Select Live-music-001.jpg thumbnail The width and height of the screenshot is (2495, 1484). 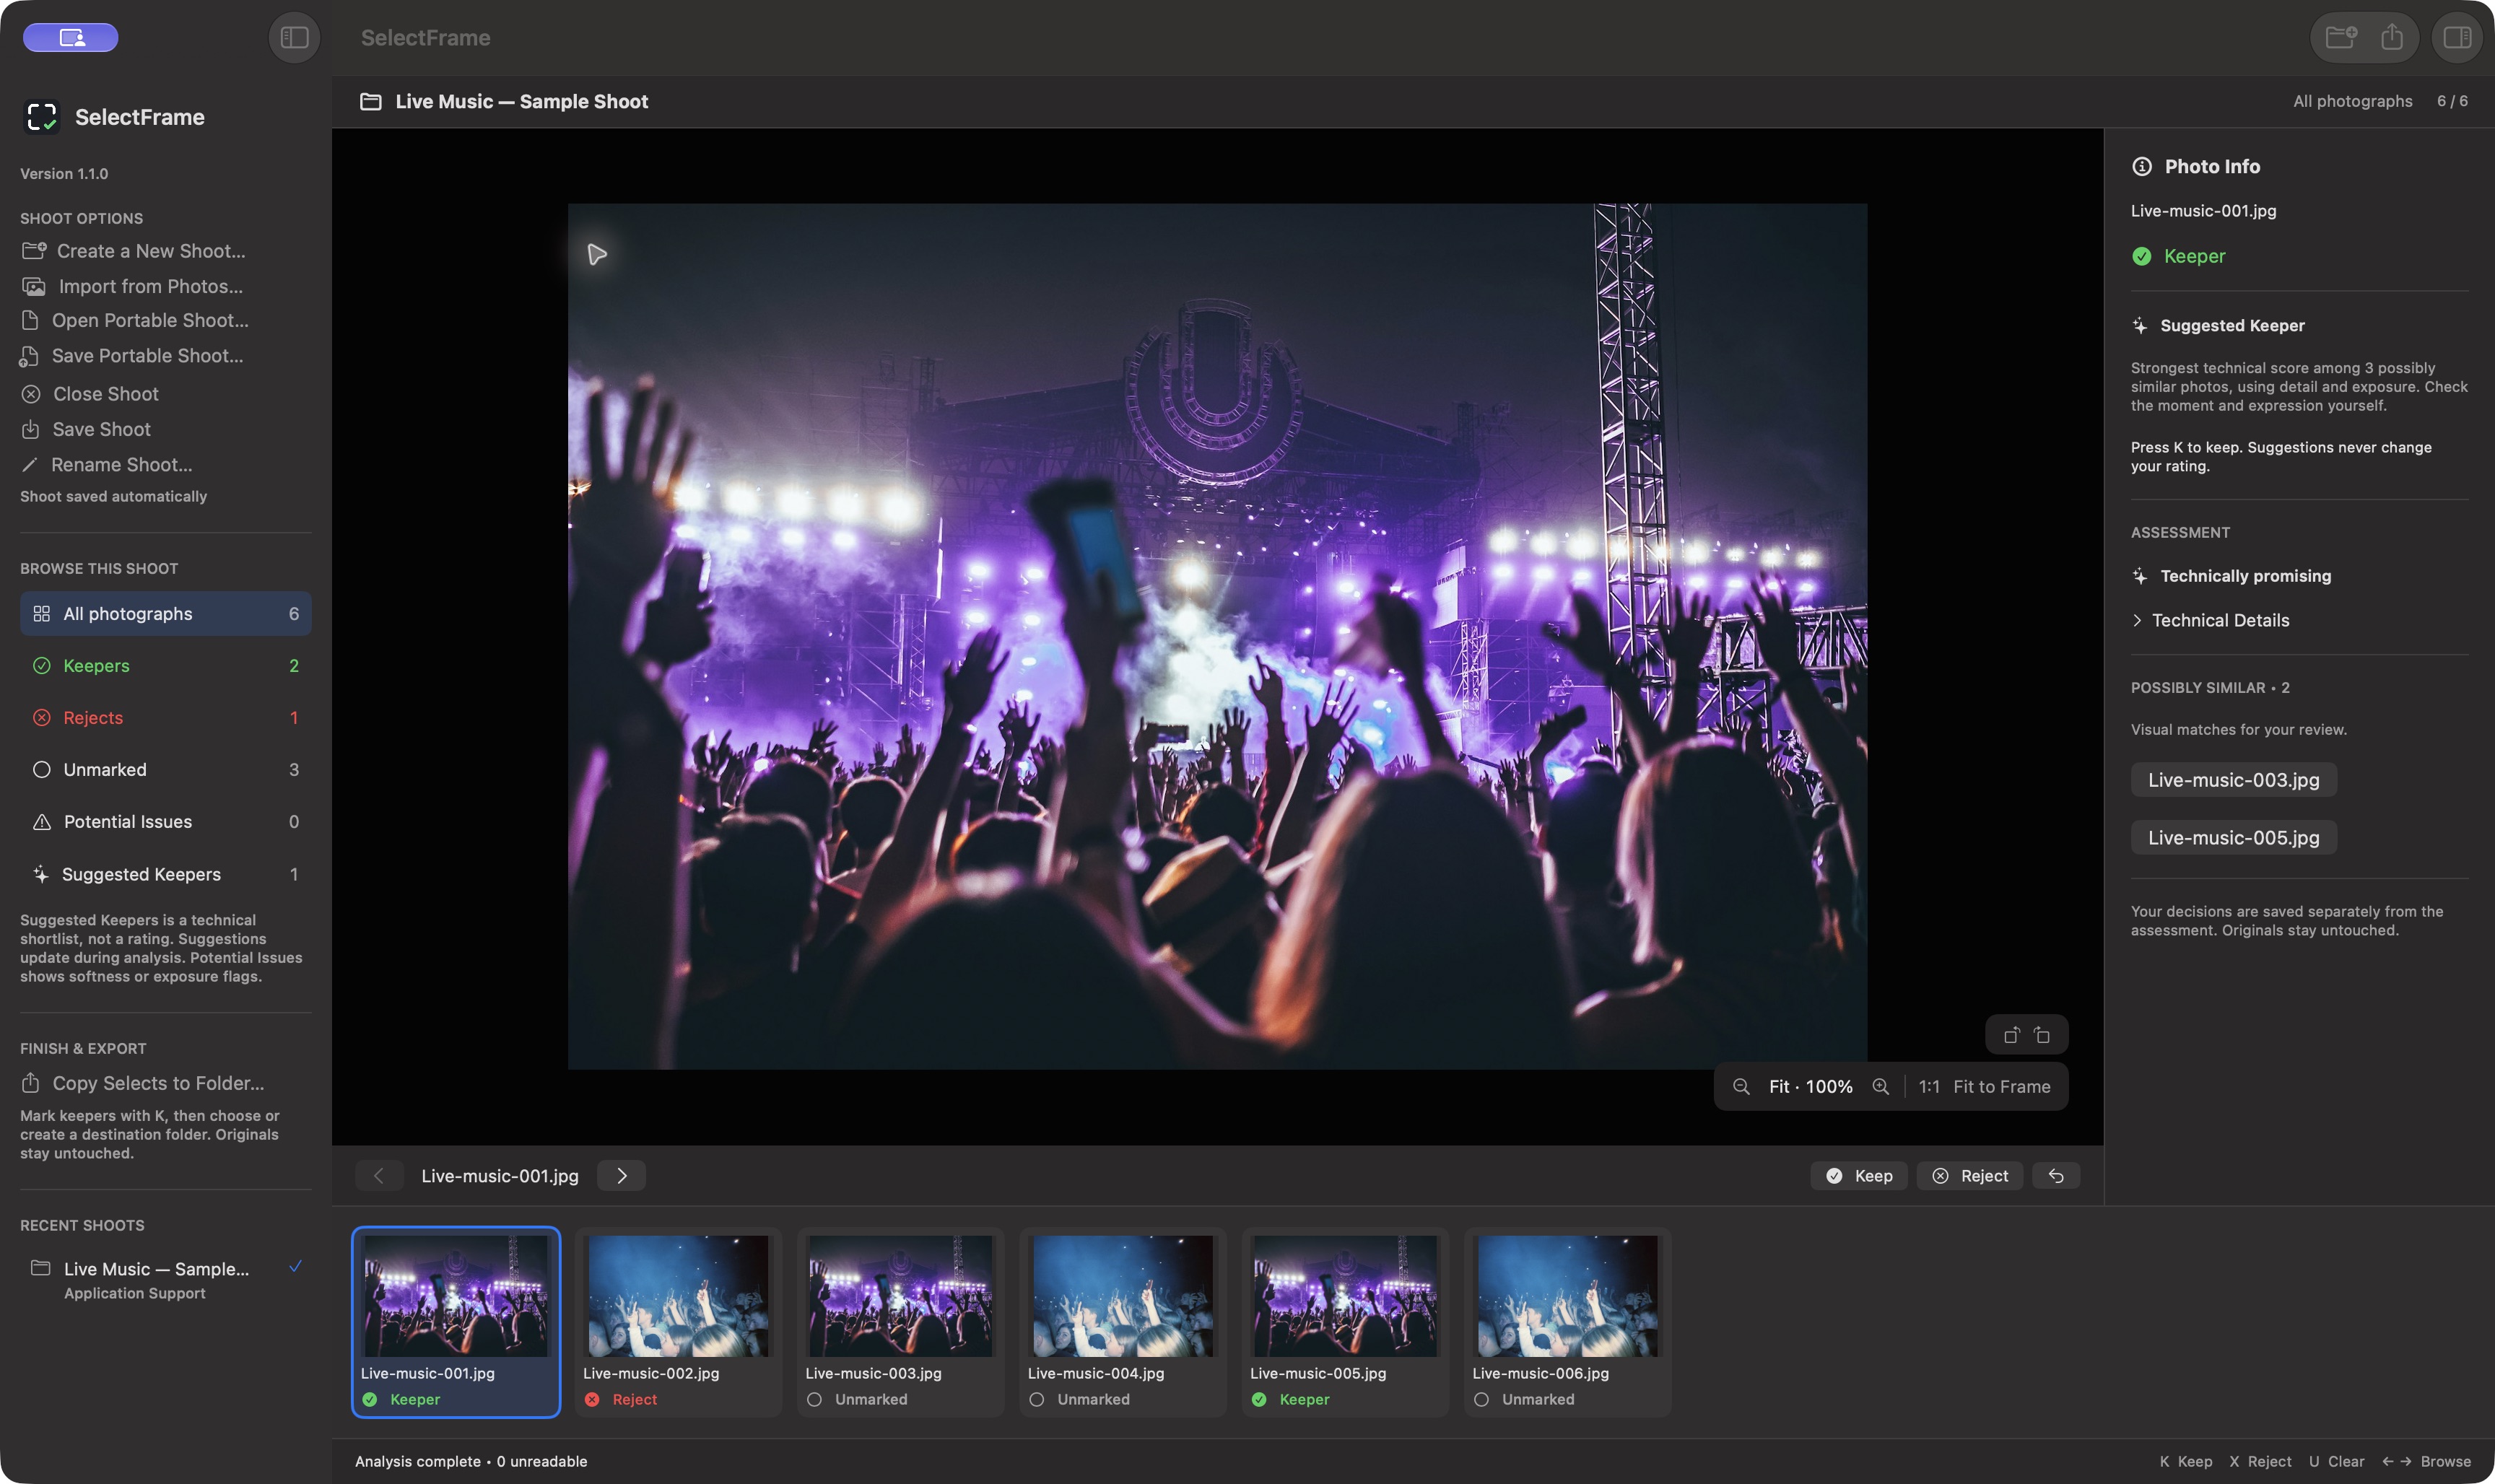click(x=456, y=1322)
